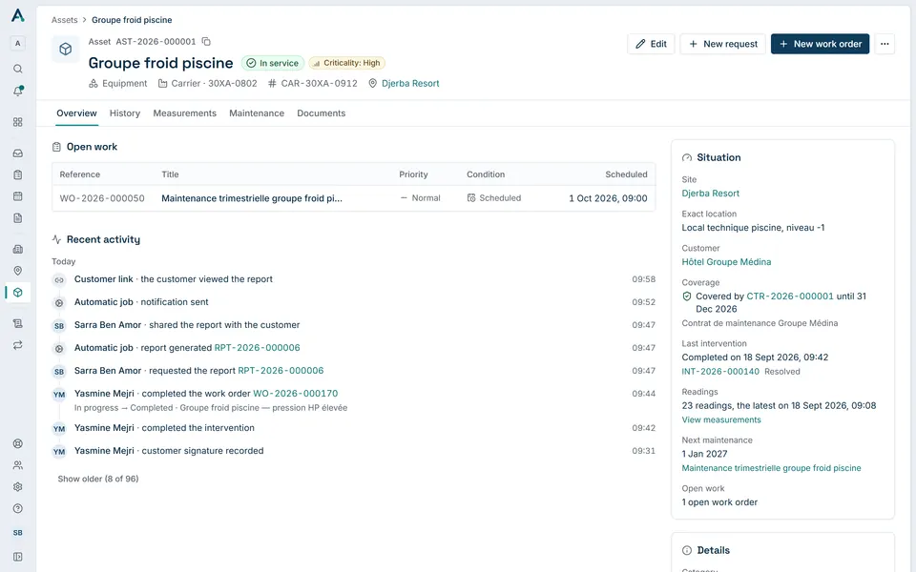Open intervention INT-2026-000140
This screenshot has width=916, height=572.
tap(720, 371)
